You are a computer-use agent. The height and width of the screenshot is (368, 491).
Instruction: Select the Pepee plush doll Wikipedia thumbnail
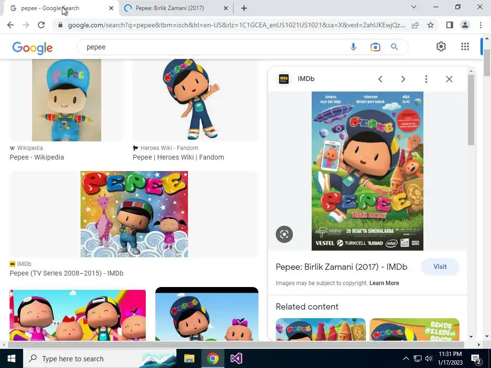pyautogui.click(x=66, y=100)
